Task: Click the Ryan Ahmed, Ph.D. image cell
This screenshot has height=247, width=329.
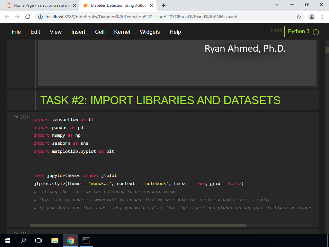Action: (177, 63)
